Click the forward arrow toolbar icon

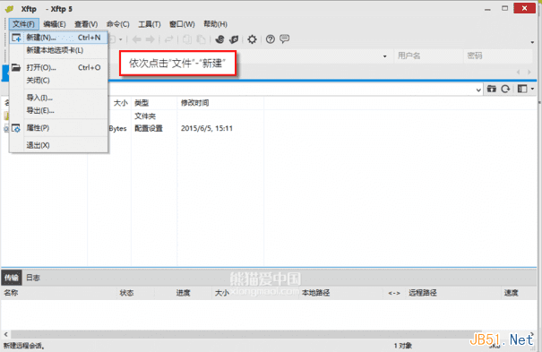[x=150, y=39]
